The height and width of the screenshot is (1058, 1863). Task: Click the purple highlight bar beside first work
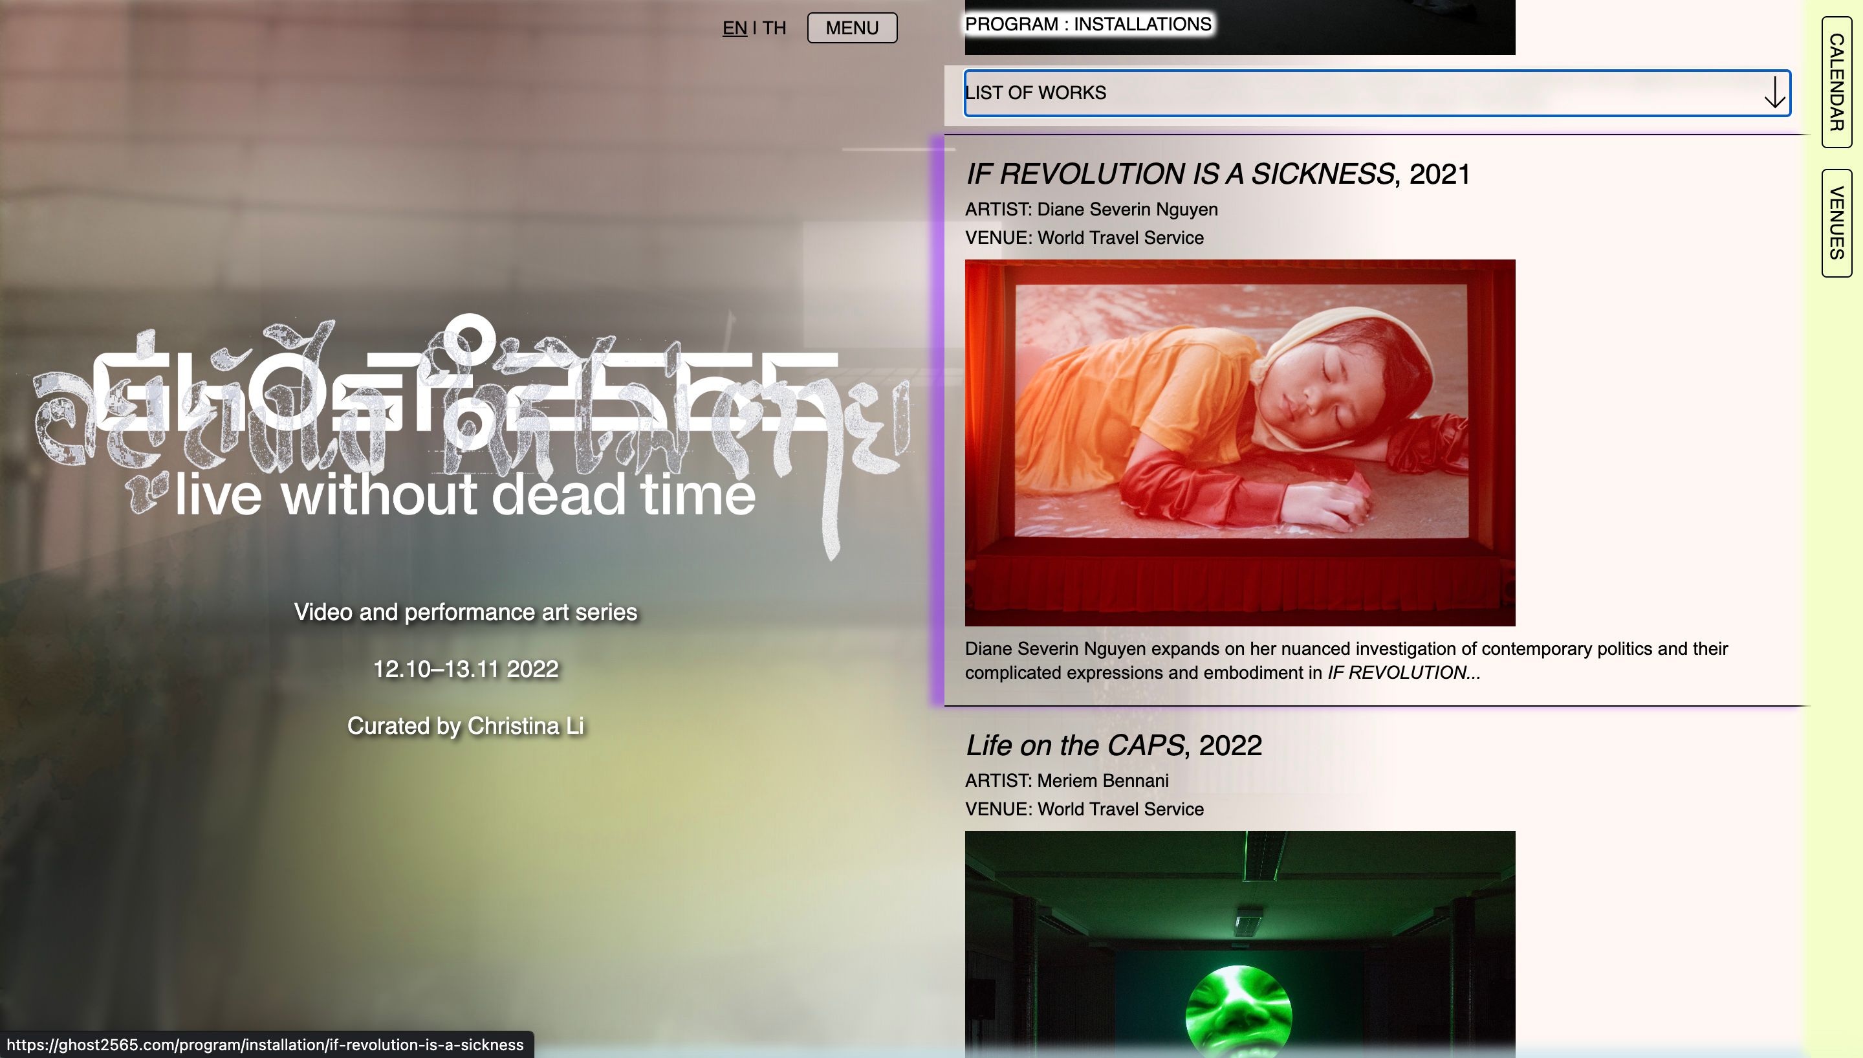(x=937, y=421)
